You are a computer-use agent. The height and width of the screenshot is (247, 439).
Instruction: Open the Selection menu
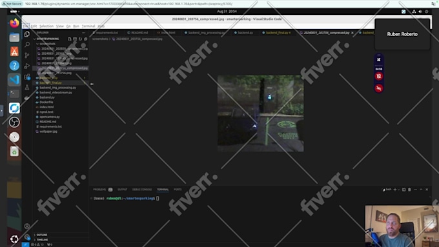point(46,26)
